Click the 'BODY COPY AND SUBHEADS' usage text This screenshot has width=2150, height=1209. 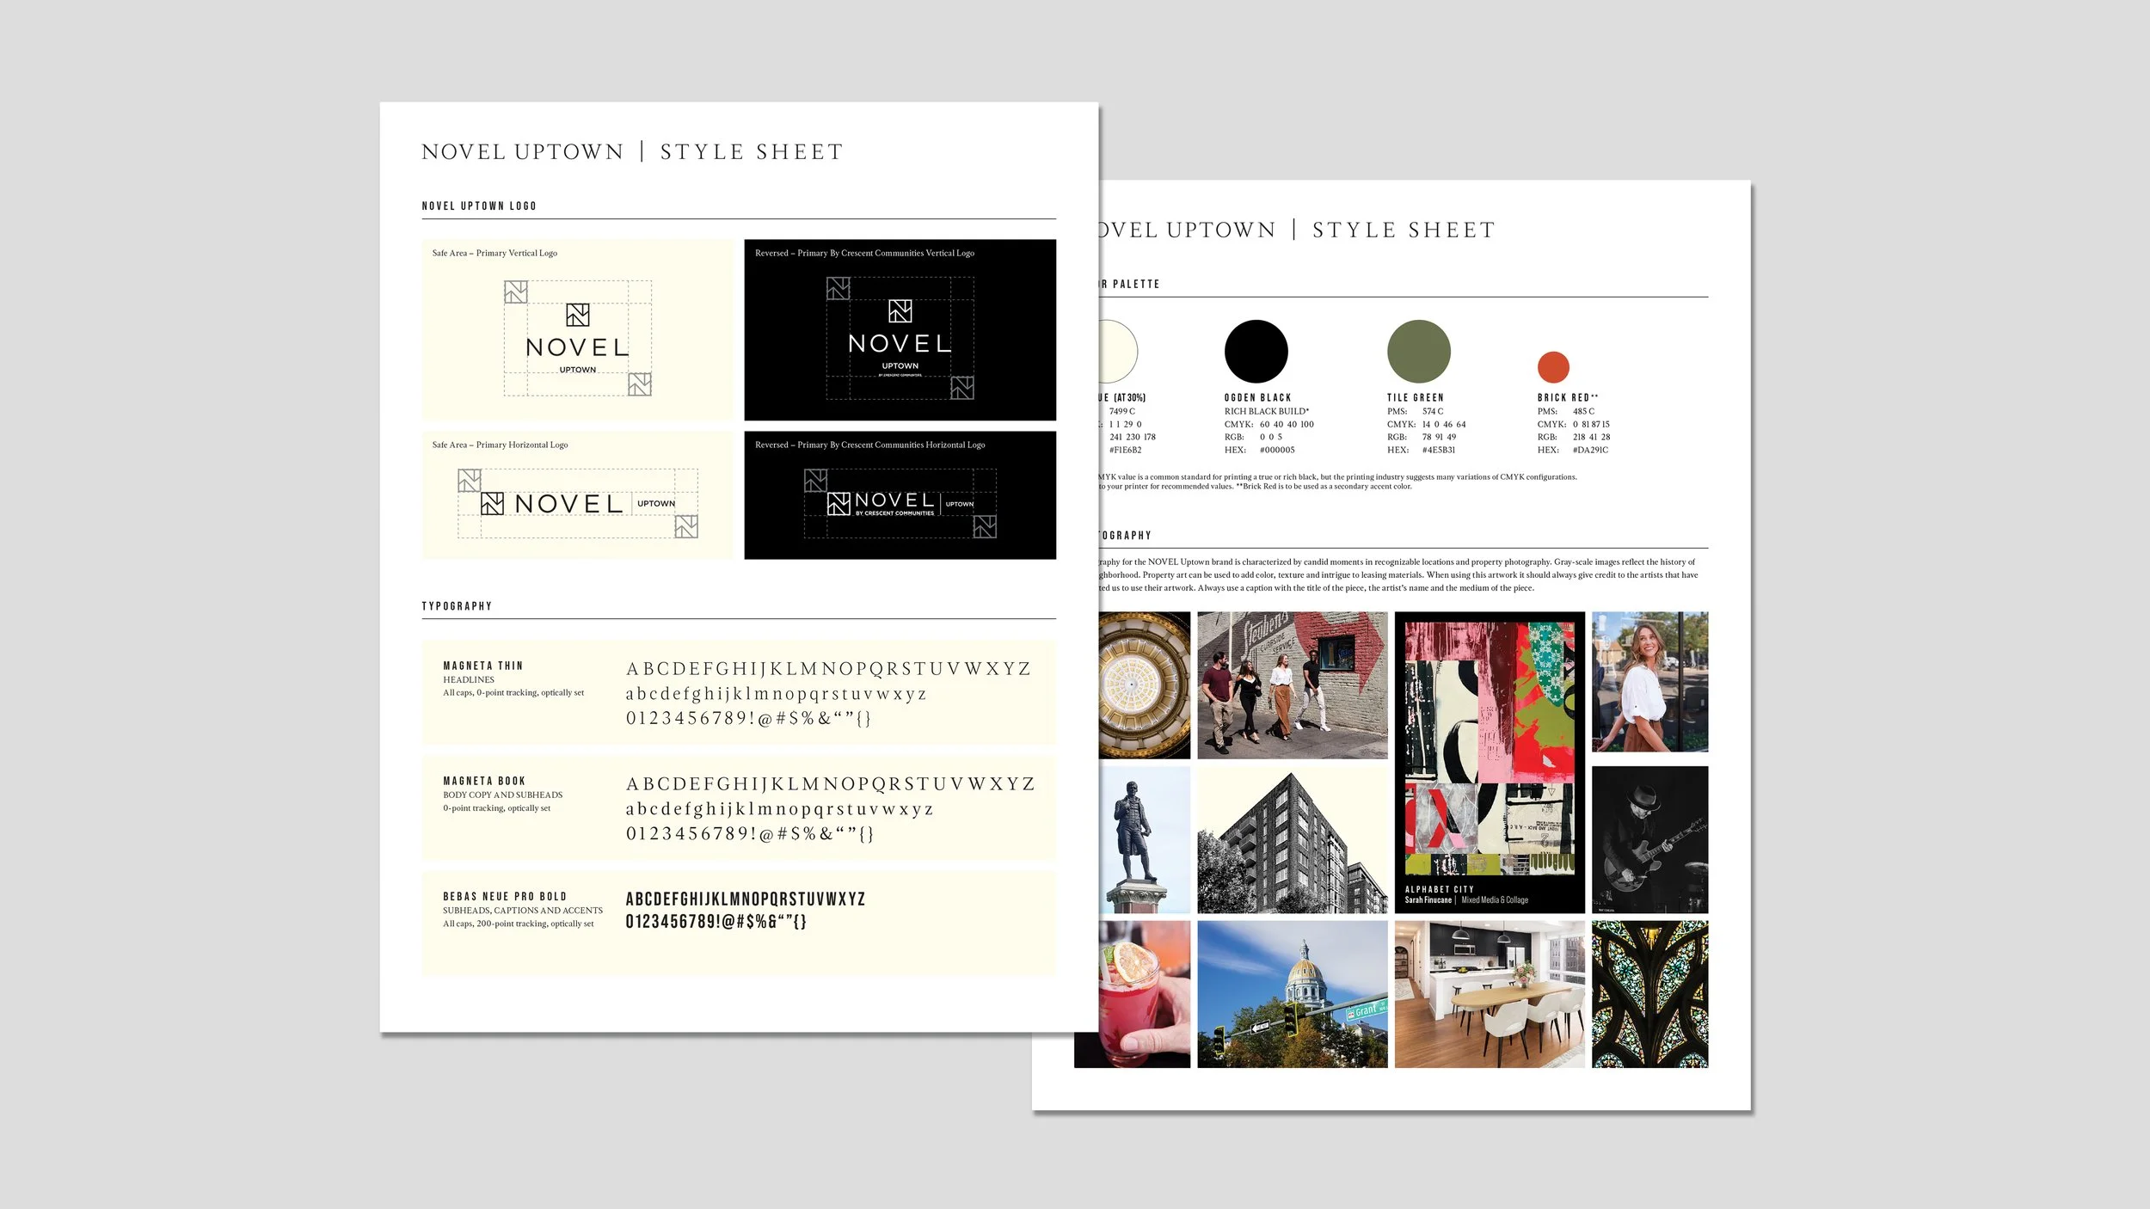tap(502, 795)
